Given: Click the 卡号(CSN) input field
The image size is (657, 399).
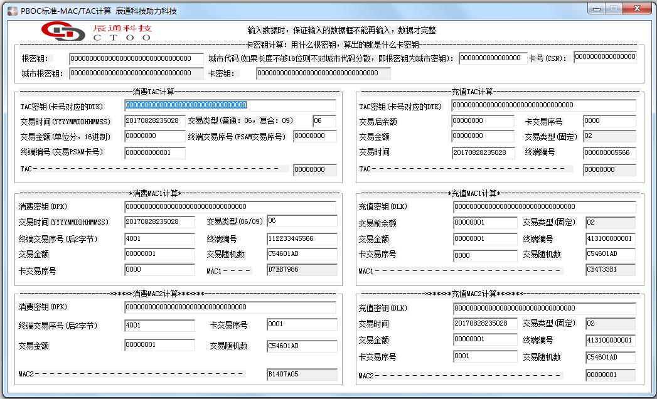Looking at the screenshot, I should [605, 57].
